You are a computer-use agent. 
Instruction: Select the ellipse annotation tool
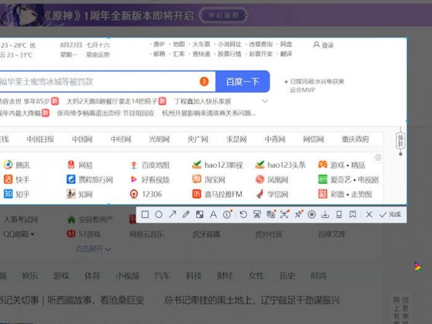tap(159, 214)
